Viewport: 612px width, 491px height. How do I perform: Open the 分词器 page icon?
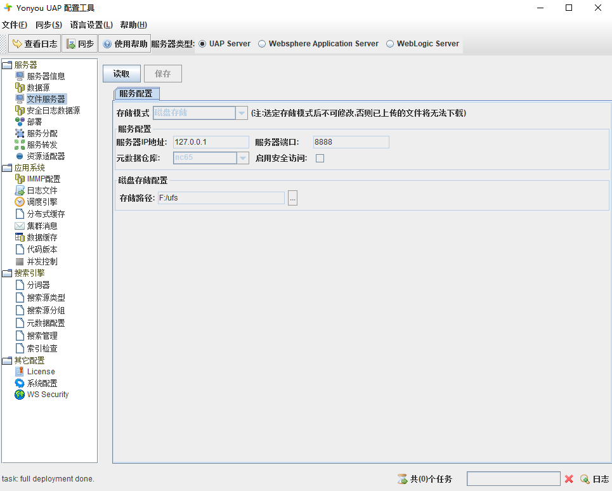pos(20,285)
